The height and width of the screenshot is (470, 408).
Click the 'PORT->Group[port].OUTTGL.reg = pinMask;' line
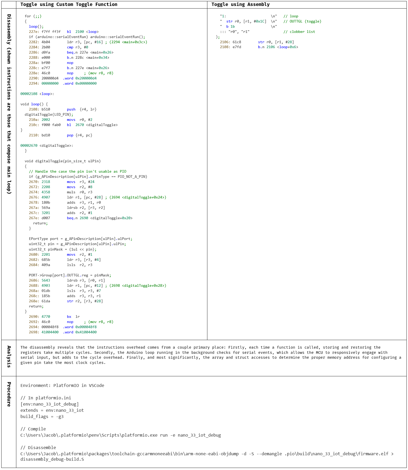[x=70, y=275]
